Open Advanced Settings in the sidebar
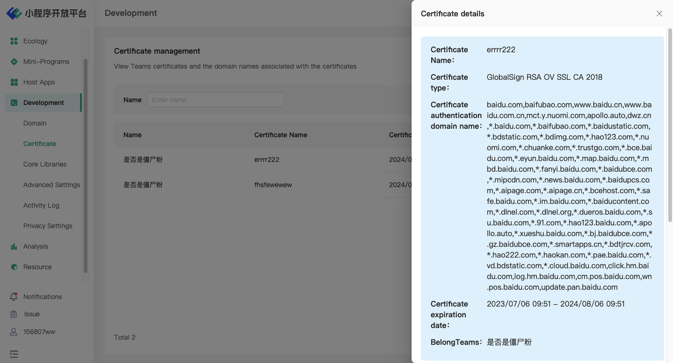 click(52, 184)
